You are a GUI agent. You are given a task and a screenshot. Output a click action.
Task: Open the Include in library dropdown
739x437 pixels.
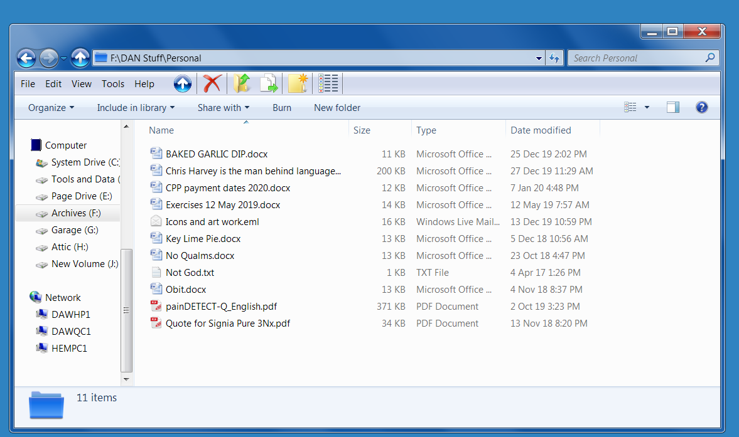(136, 108)
